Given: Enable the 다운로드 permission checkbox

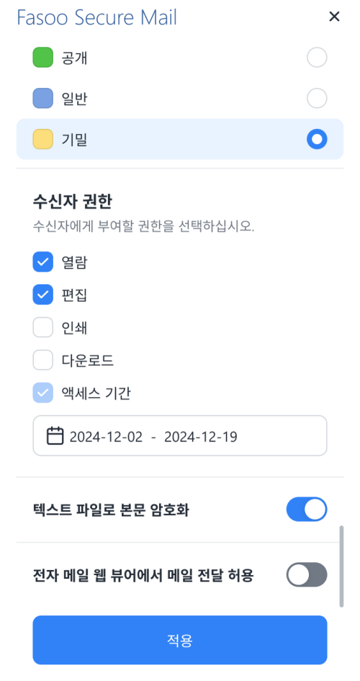Looking at the screenshot, I should (43, 360).
